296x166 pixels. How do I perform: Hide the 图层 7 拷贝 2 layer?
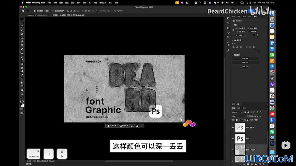[233, 150]
